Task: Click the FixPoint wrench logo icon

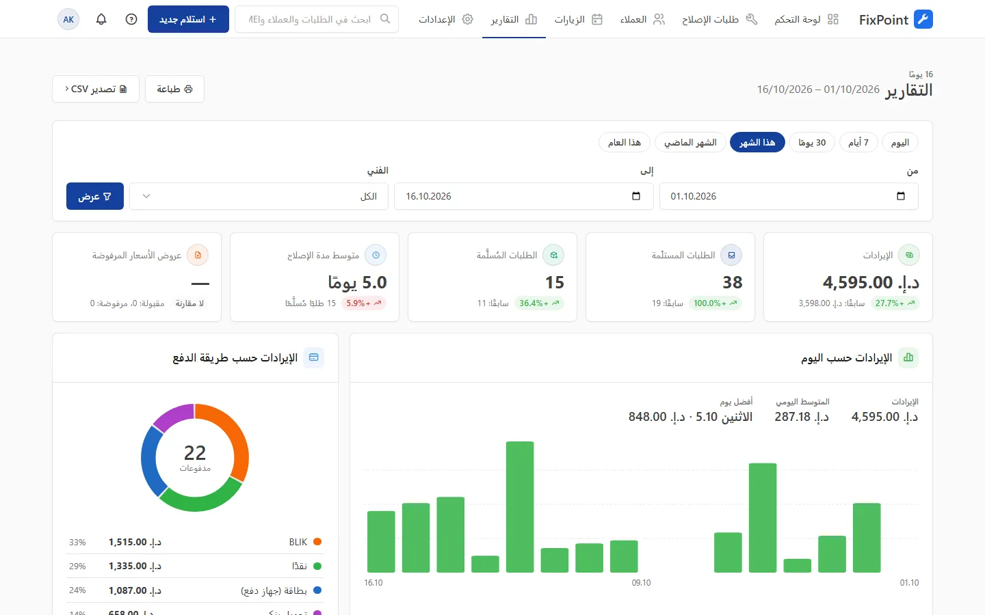Action: 923,19
